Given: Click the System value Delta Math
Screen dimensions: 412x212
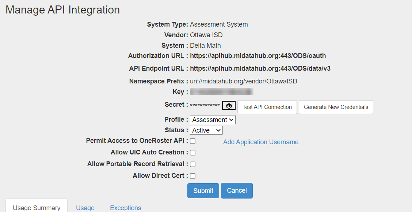Looking at the screenshot, I should pos(205,45).
